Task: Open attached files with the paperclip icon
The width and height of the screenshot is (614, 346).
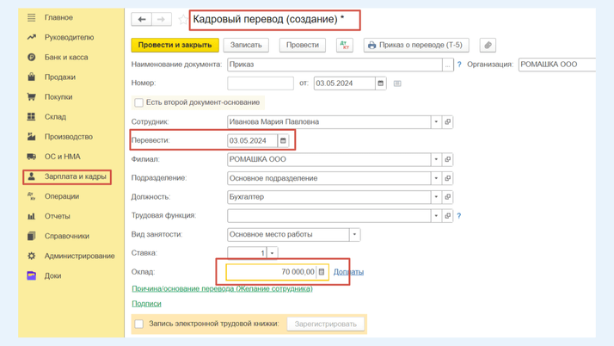Action: (488, 45)
